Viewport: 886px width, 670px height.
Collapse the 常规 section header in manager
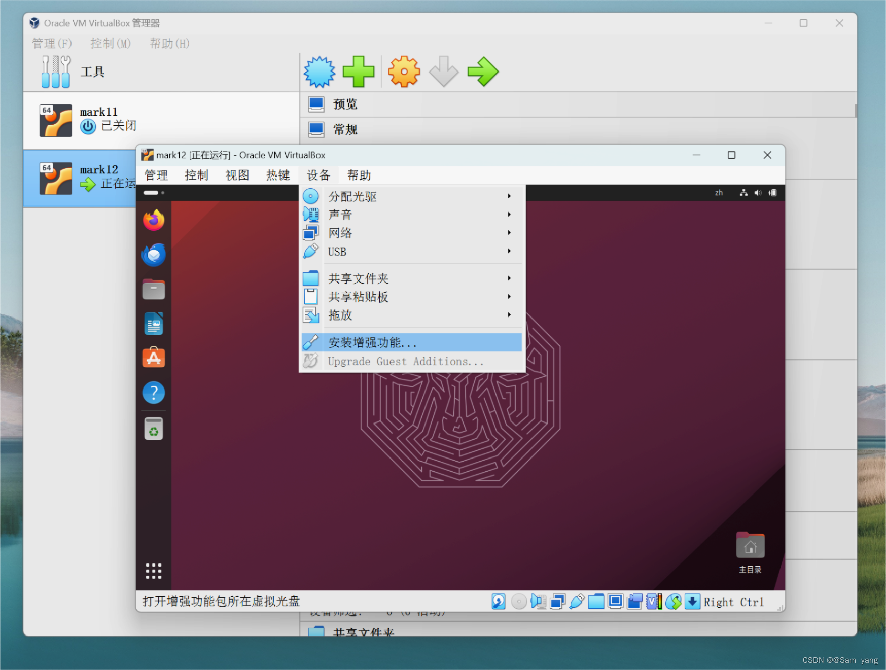coord(578,130)
